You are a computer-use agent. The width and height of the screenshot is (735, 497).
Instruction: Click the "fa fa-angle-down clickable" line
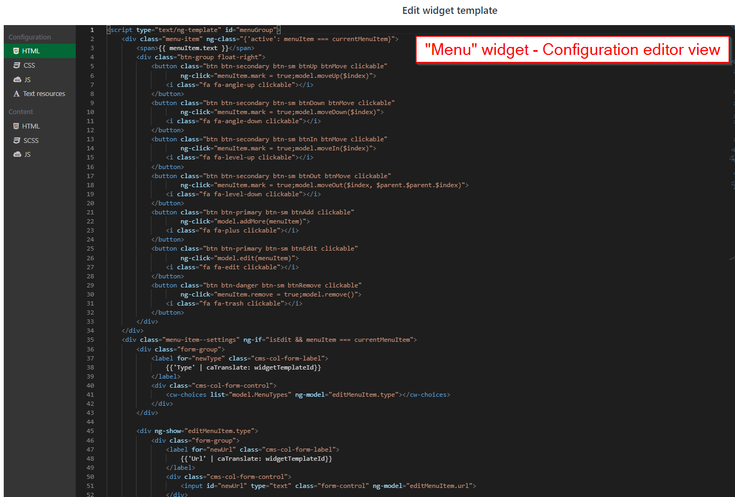point(243,121)
